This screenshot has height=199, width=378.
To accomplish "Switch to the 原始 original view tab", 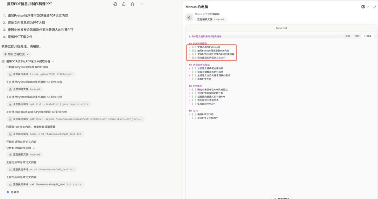I will tap(357, 36).
